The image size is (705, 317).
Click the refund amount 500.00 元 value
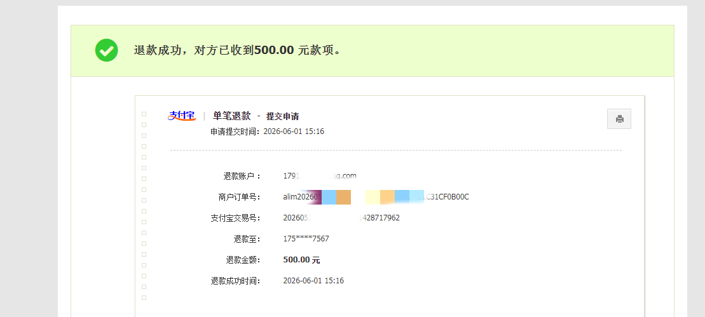coord(302,260)
